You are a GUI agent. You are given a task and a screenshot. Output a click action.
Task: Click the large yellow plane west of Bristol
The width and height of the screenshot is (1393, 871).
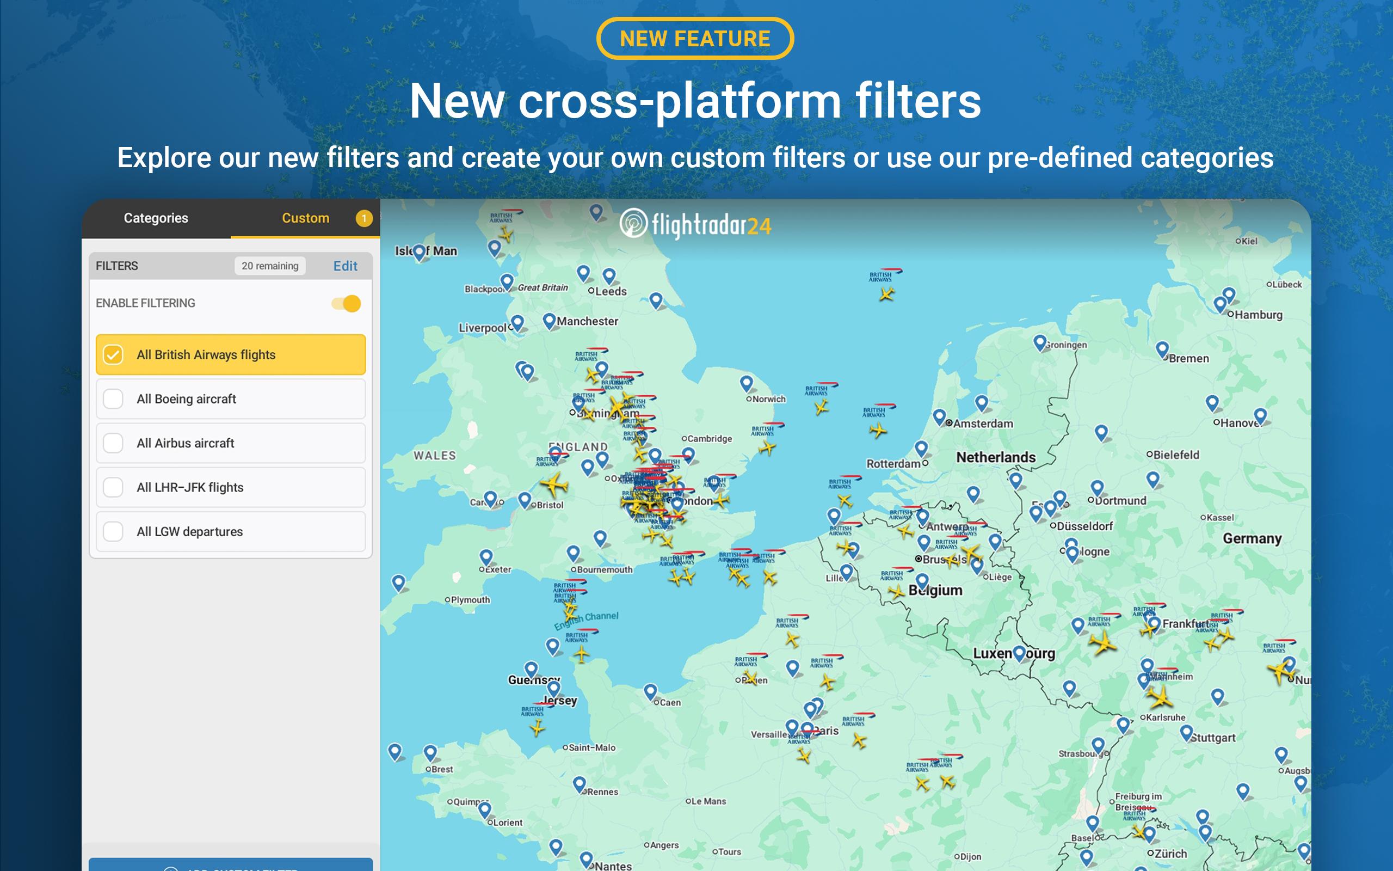pos(554,484)
